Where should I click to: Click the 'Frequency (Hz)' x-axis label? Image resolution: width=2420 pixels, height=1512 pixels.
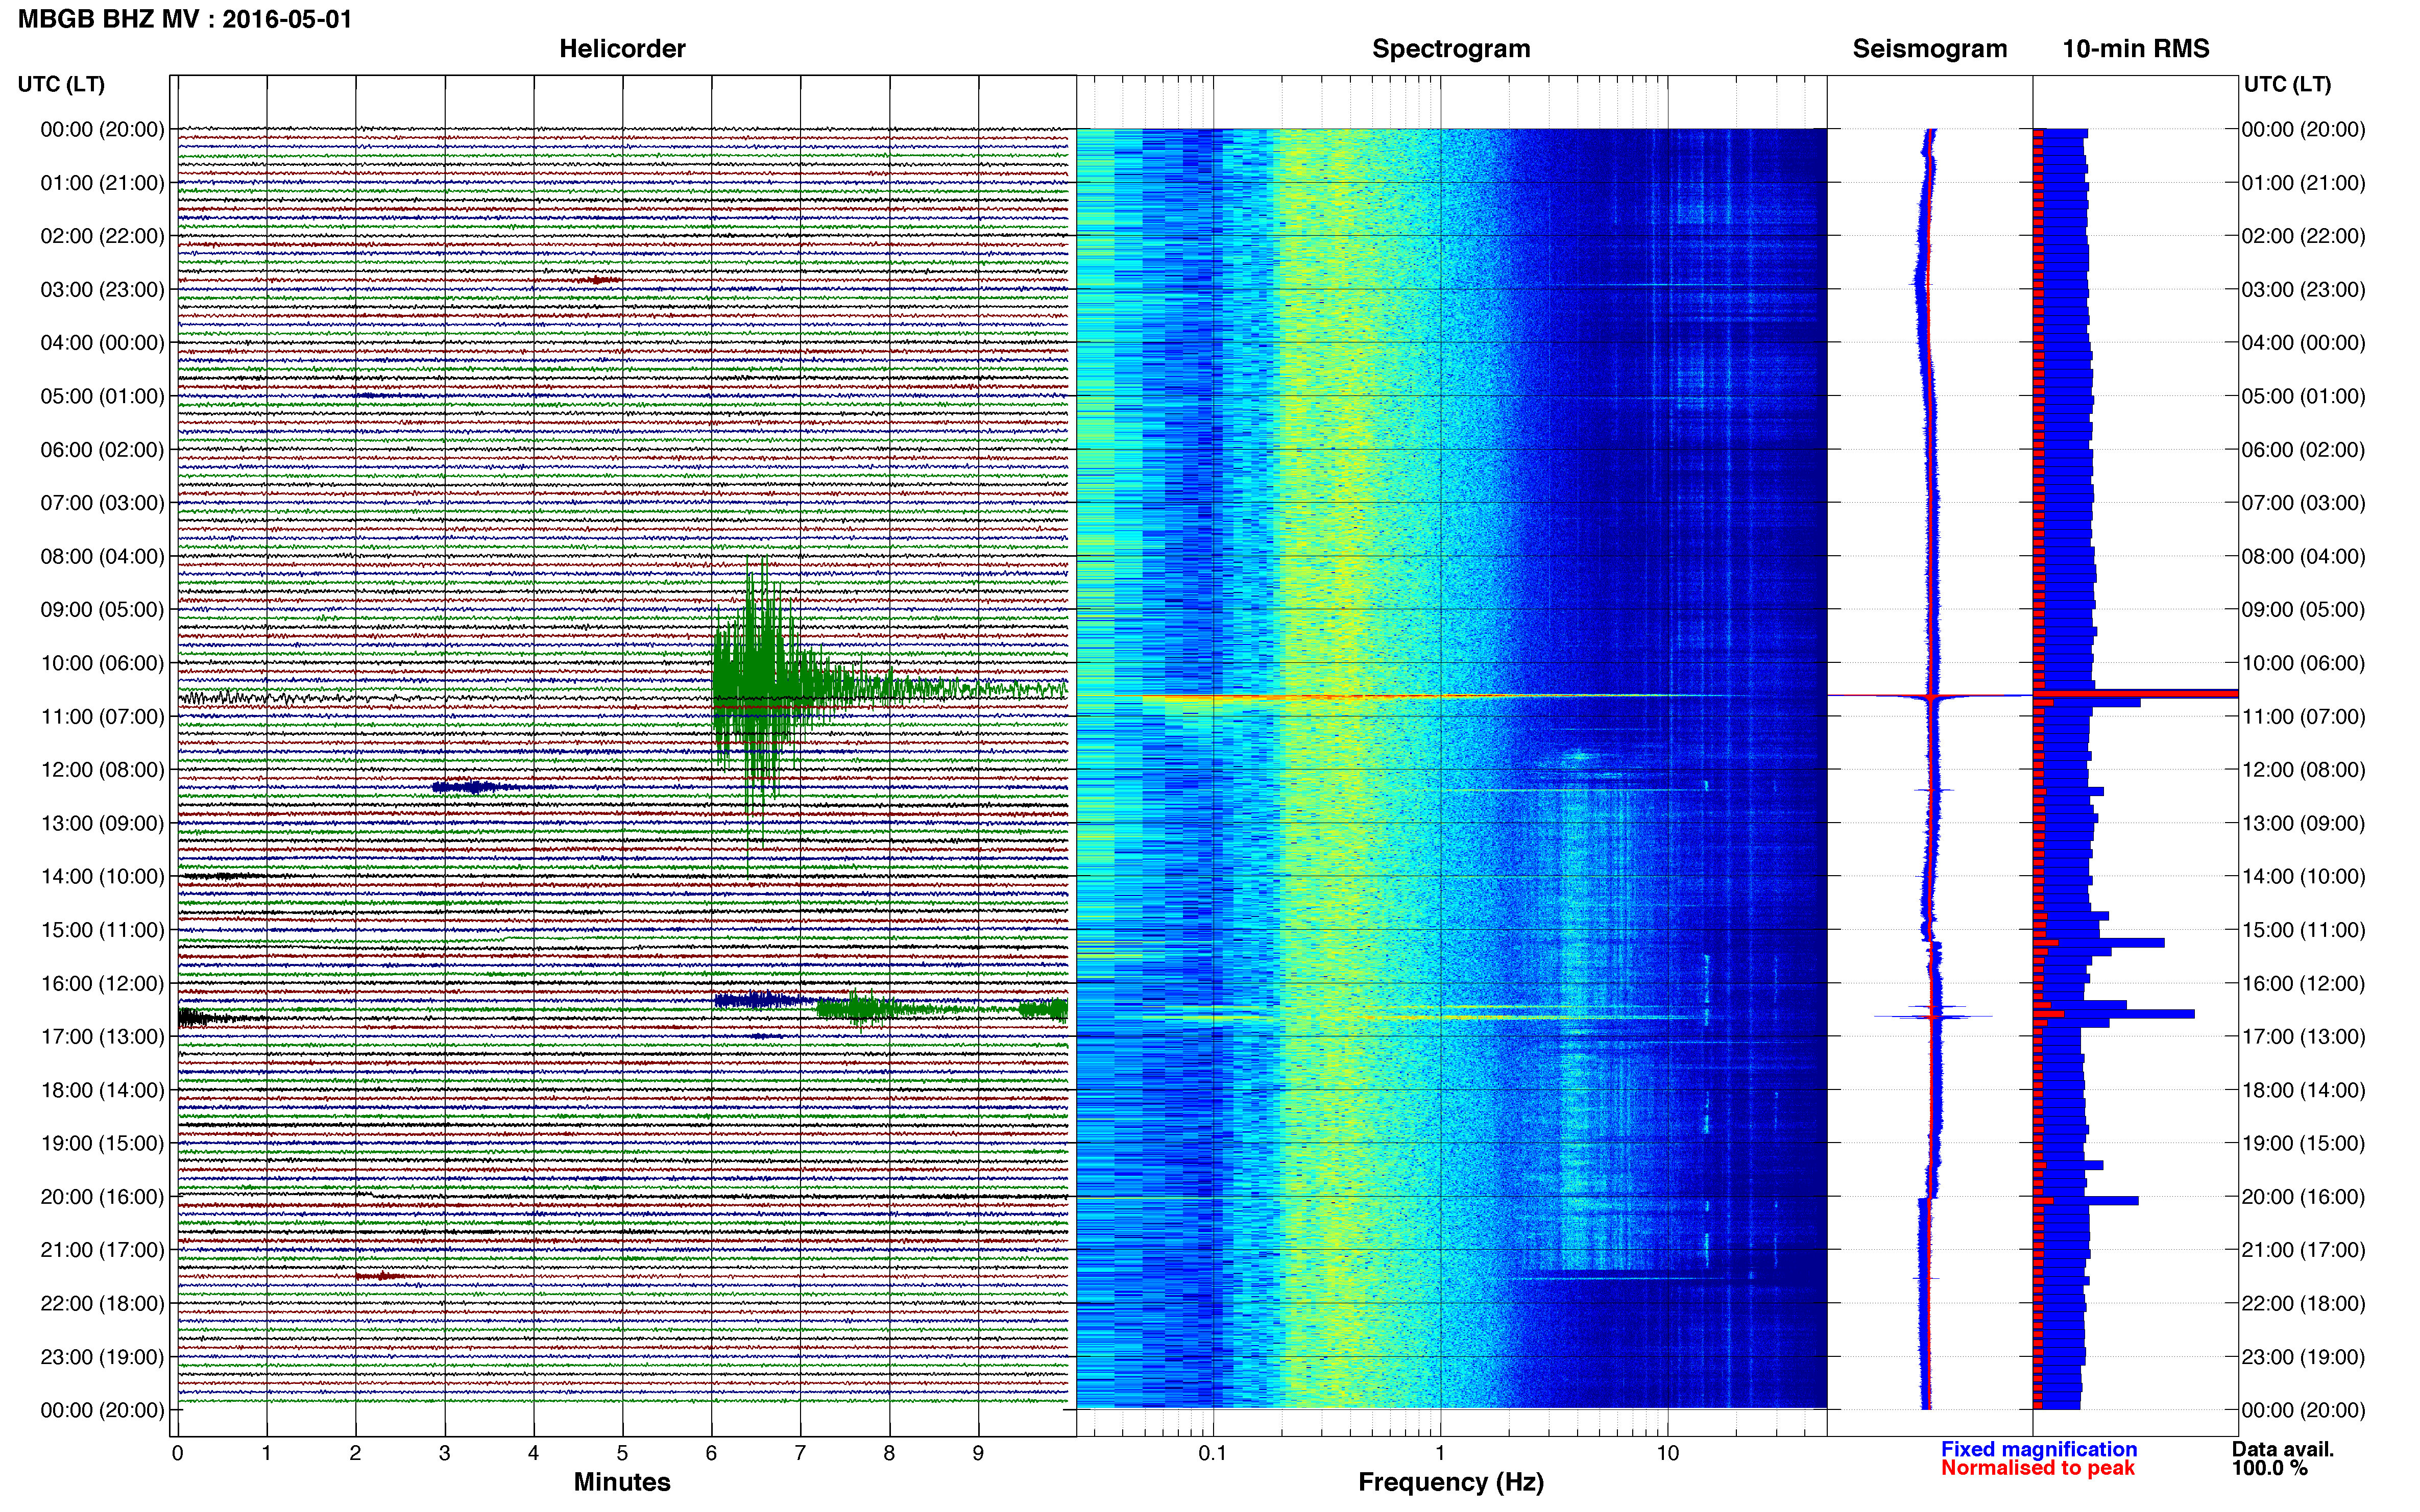click(1450, 1482)
